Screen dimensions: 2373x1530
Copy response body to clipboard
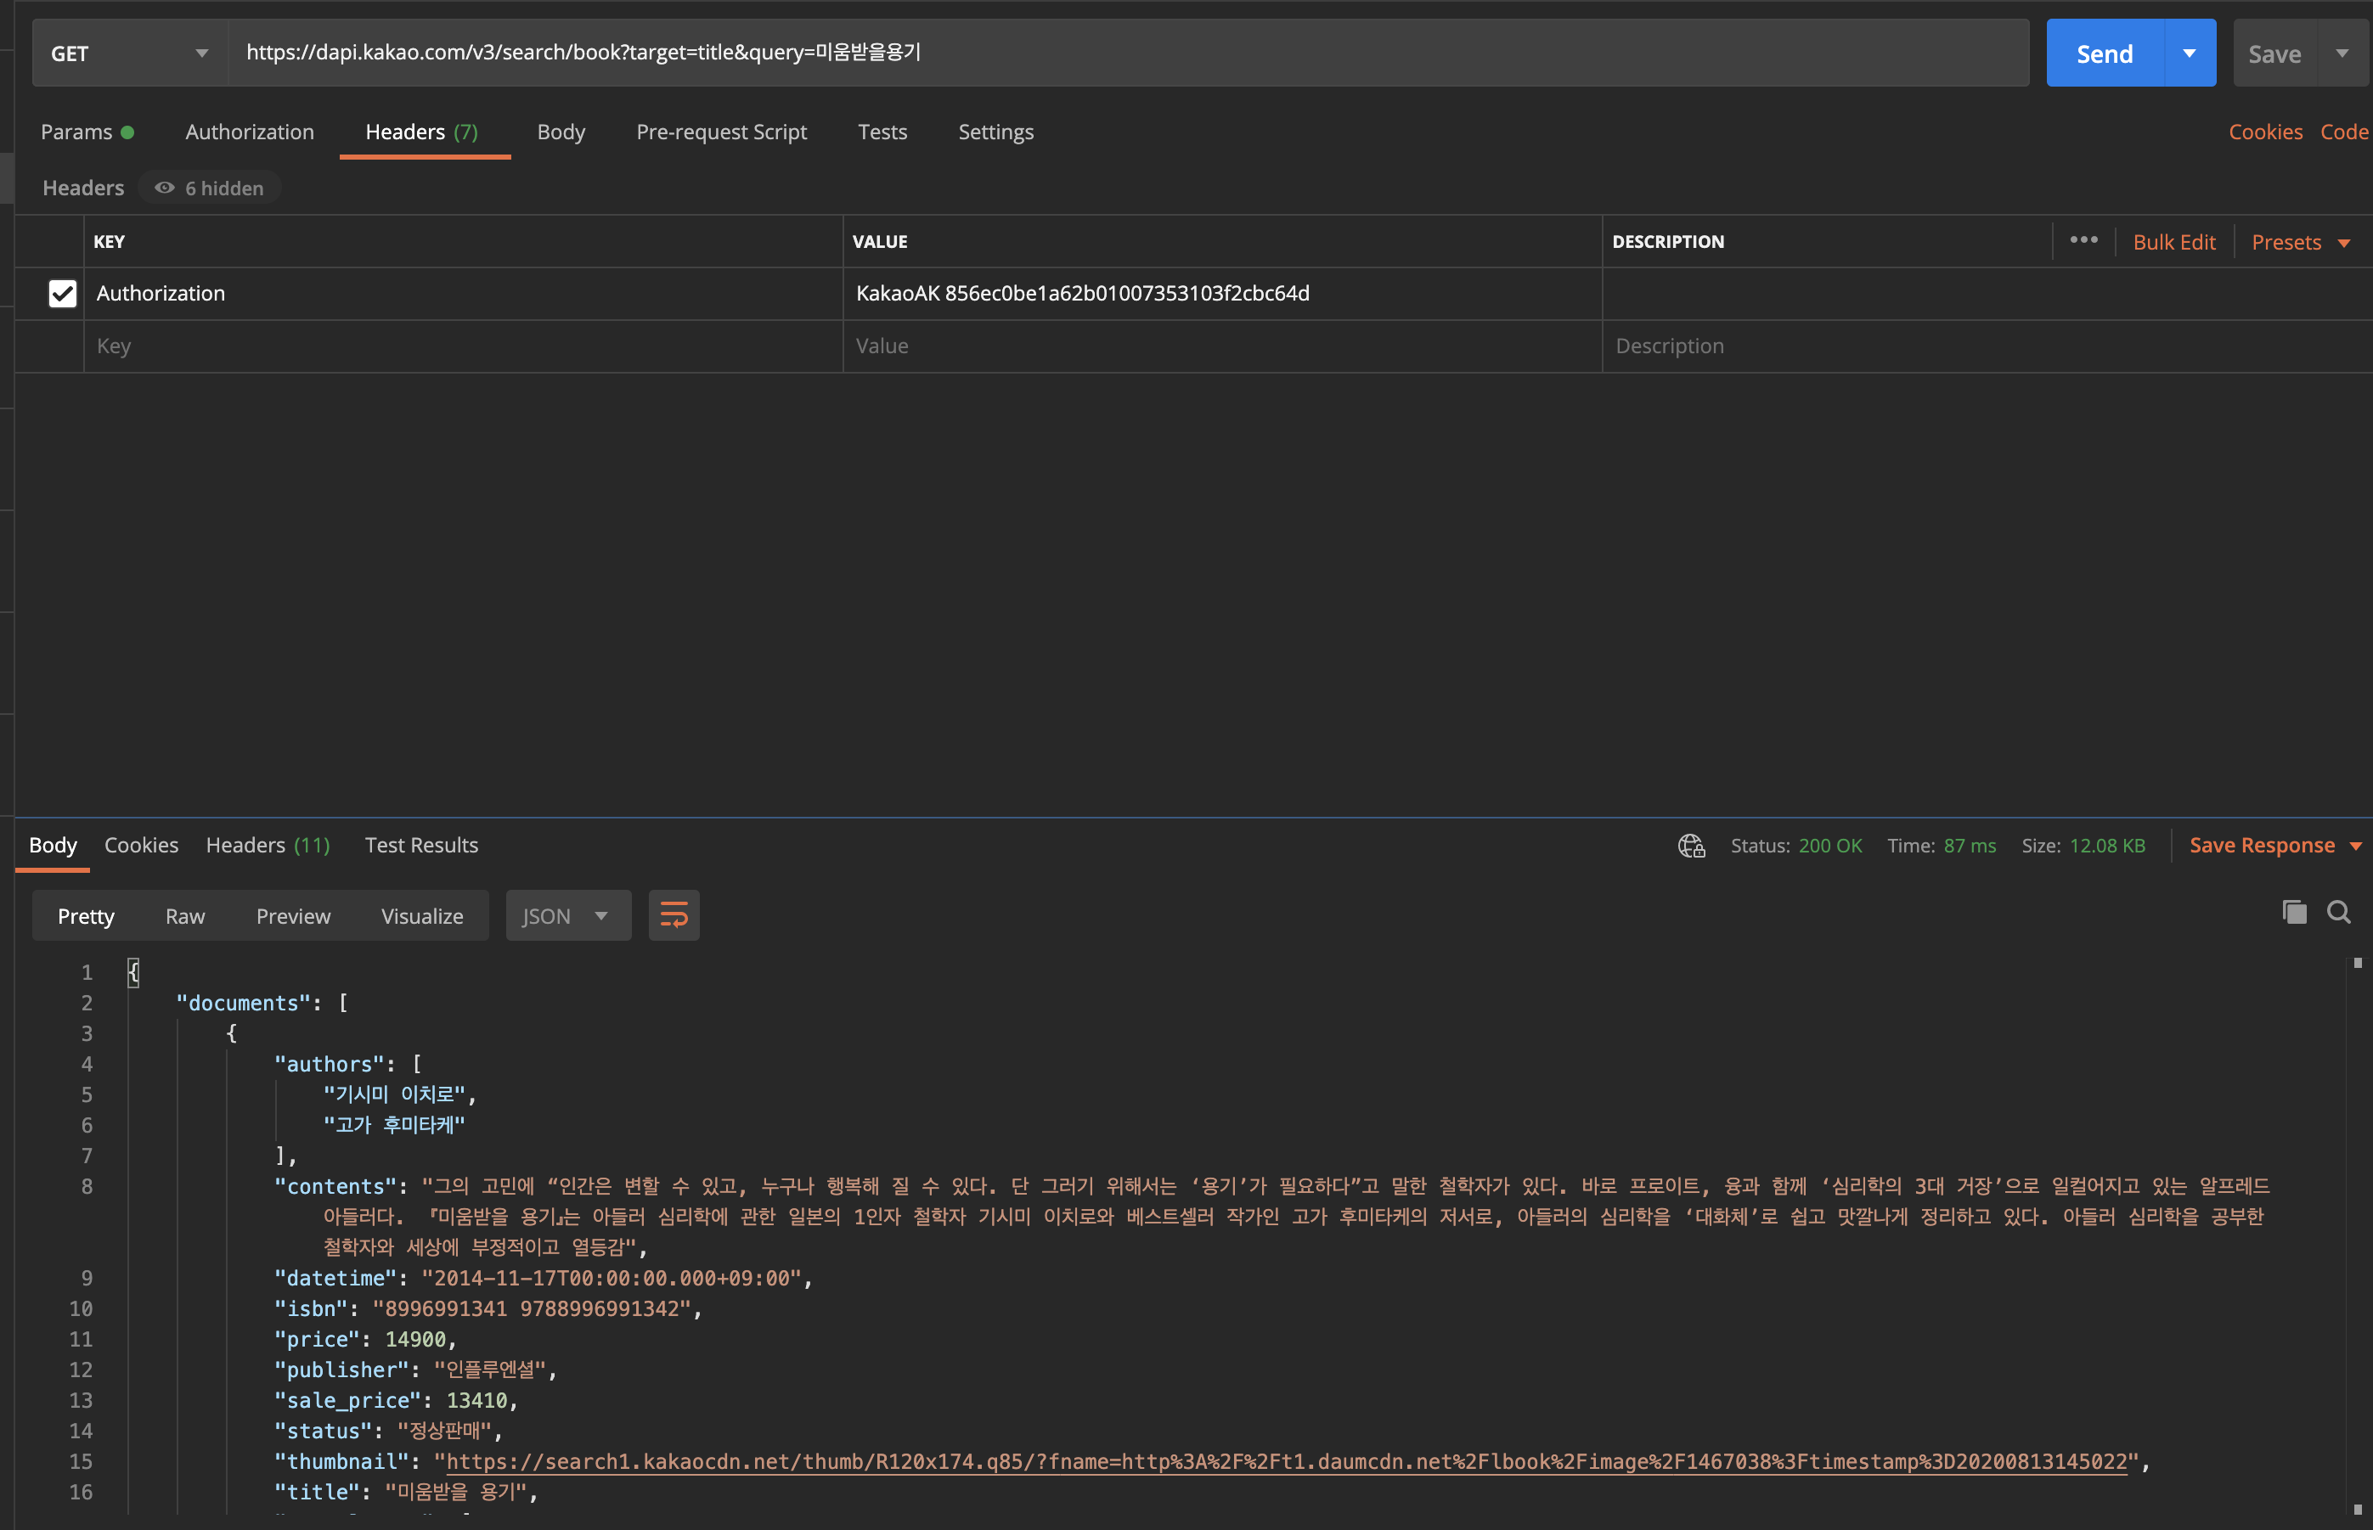(x=2293, y=912)
